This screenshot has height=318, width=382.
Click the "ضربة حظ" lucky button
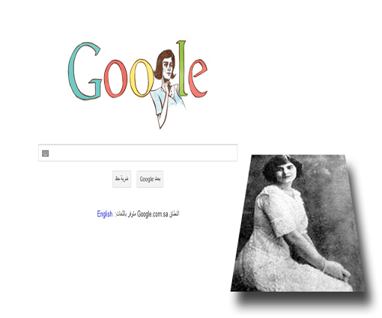click(121, 179)
